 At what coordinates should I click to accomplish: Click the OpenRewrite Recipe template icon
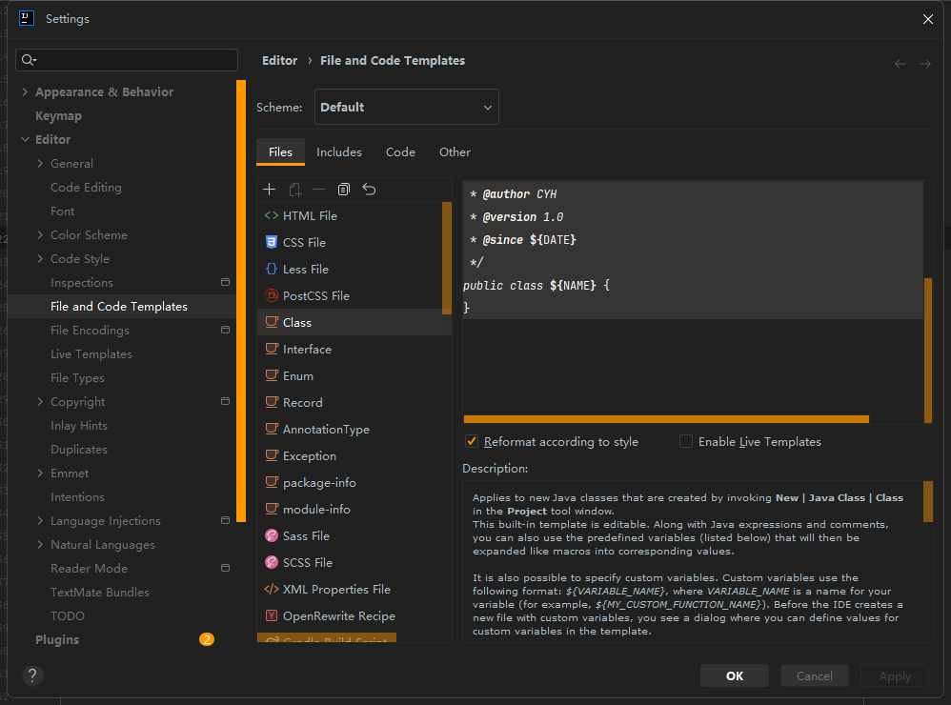pyautogui.click(x=272, y=616)
